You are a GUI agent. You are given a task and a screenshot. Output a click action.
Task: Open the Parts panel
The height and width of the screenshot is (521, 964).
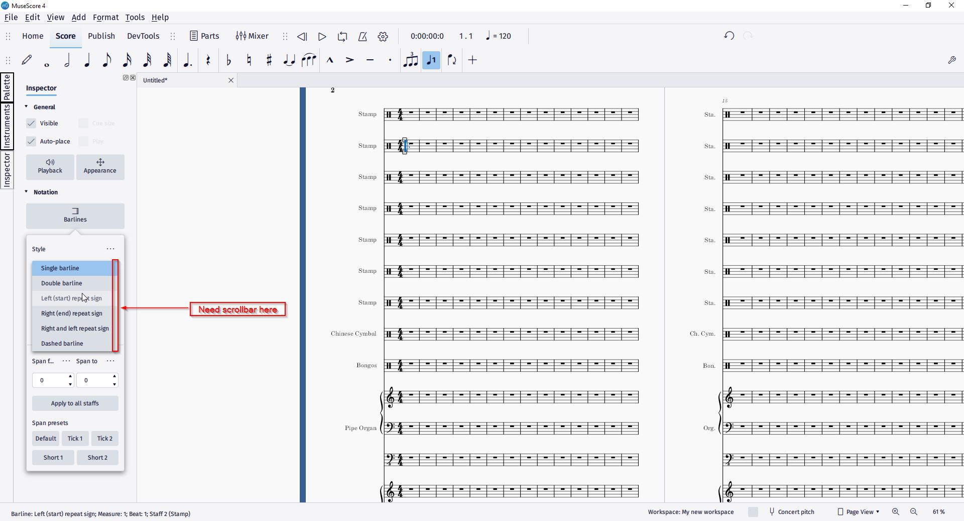(x=204, y=36)
